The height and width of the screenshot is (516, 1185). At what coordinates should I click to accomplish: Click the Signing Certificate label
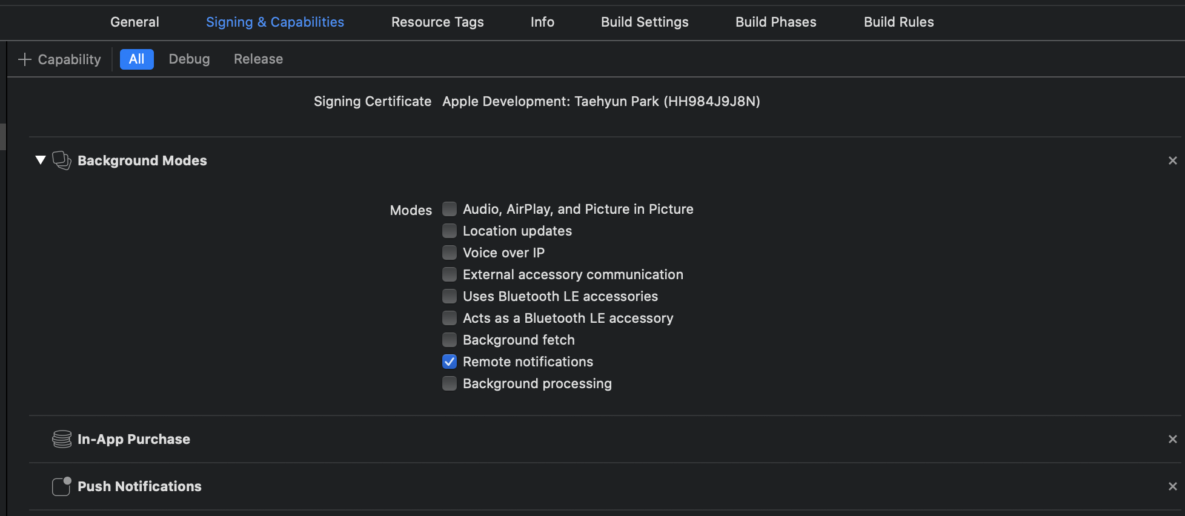pos(373,101)
